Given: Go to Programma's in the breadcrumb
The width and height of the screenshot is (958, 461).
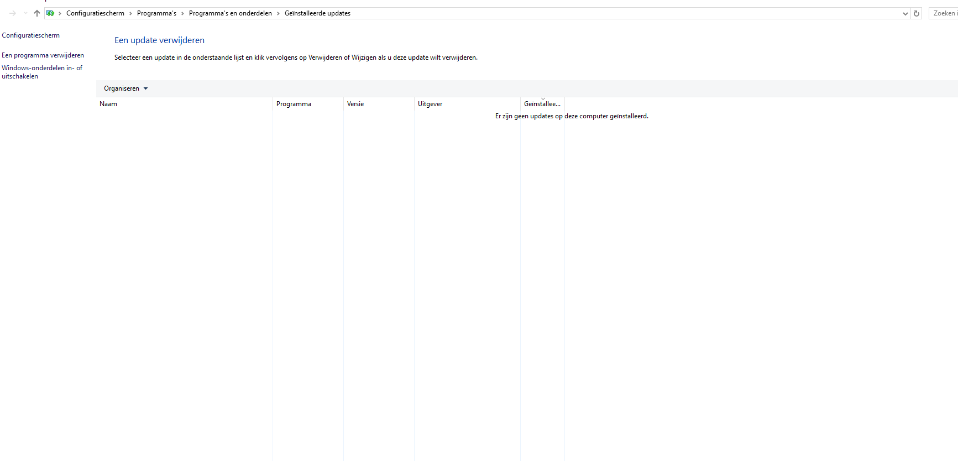Looking at the screenshot, I should (156, 13).
